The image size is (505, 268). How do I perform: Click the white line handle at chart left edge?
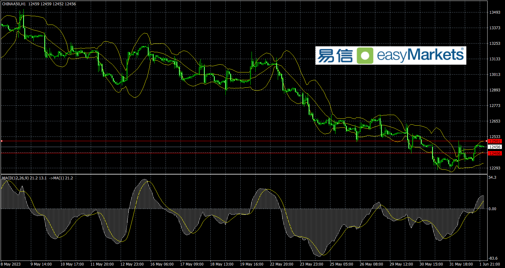pos(2,141)
